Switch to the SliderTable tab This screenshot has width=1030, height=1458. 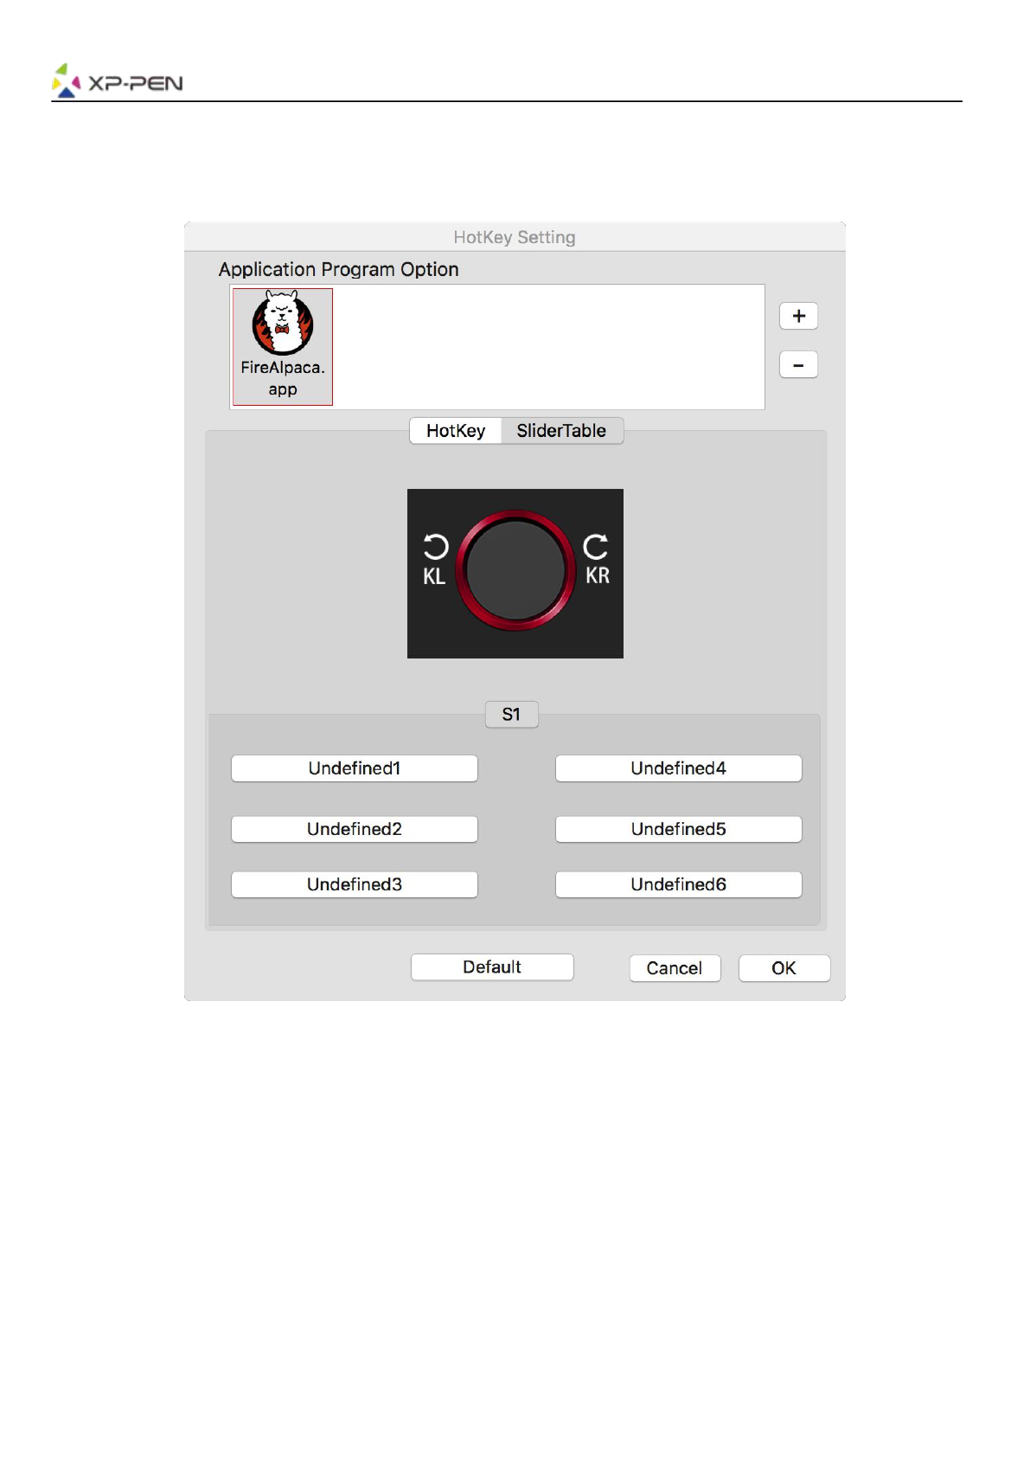coord(561,431)
